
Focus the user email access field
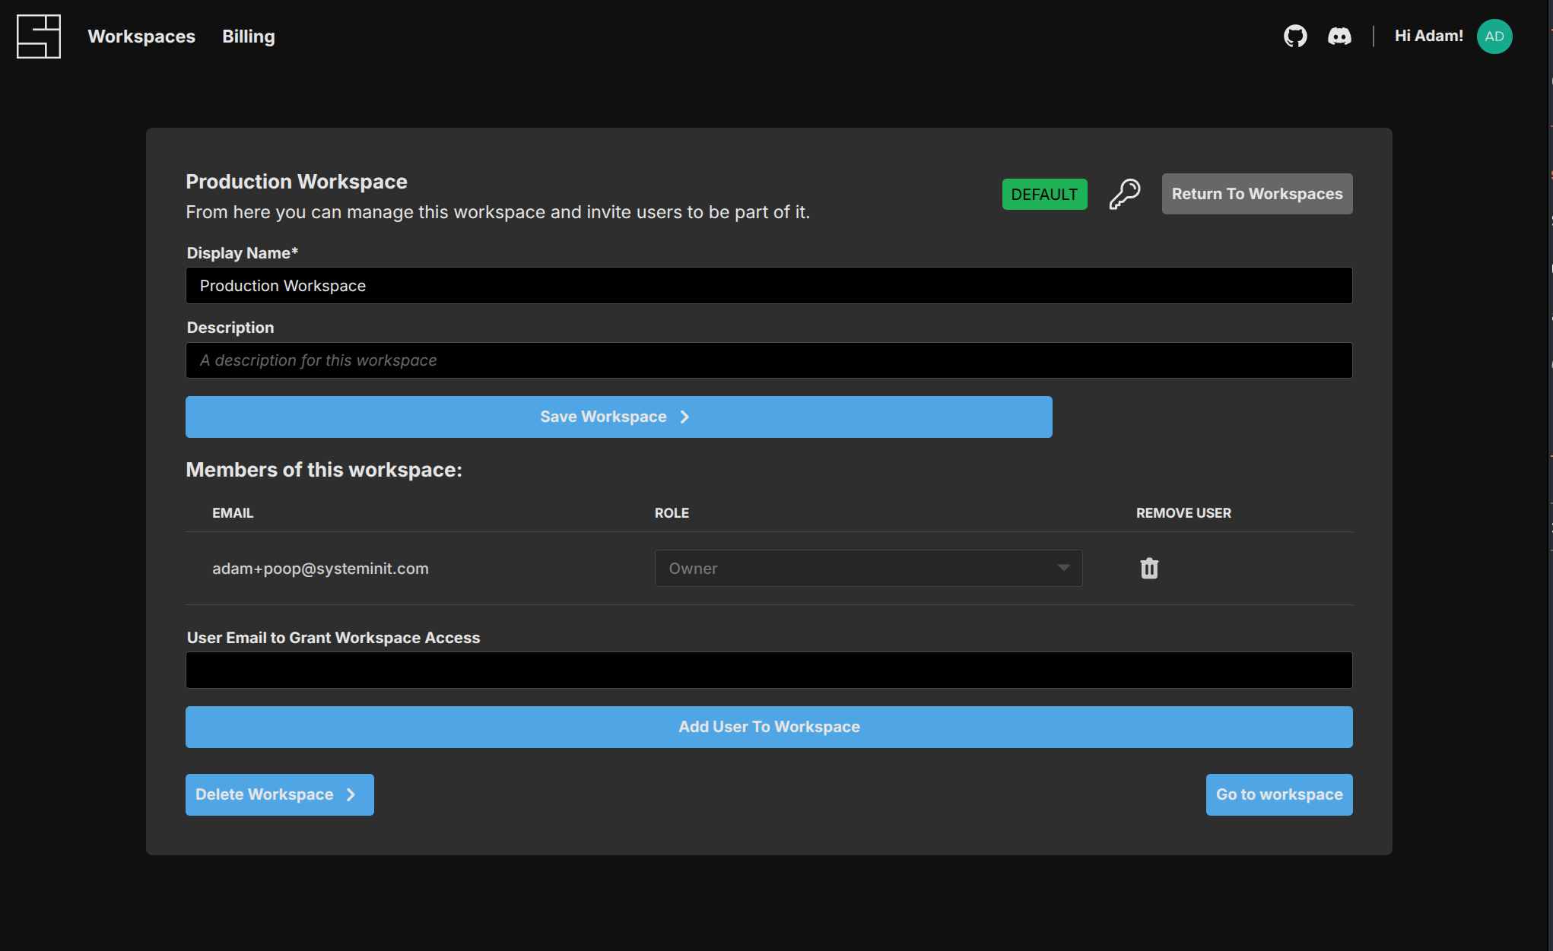pos(768,670)
